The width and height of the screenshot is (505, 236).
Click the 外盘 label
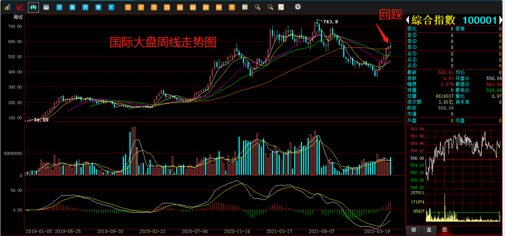coord(411,121)
